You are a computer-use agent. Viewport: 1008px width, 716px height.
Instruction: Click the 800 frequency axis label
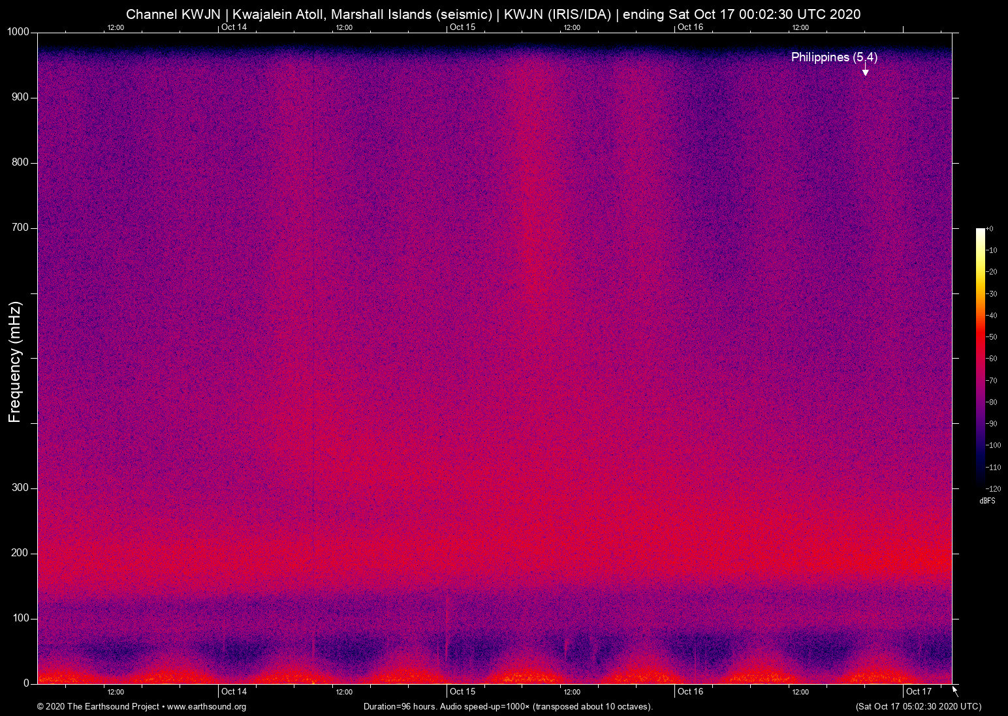click(x=20, y=162)
